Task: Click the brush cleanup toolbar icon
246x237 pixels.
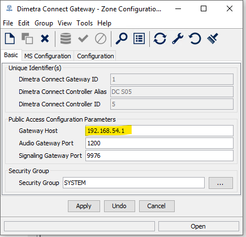Action: (x=213, y=38)
